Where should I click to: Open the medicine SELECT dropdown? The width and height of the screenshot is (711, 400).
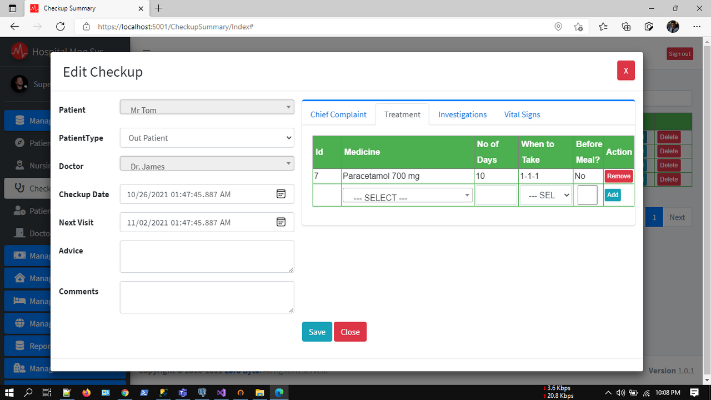coord(408,196)
